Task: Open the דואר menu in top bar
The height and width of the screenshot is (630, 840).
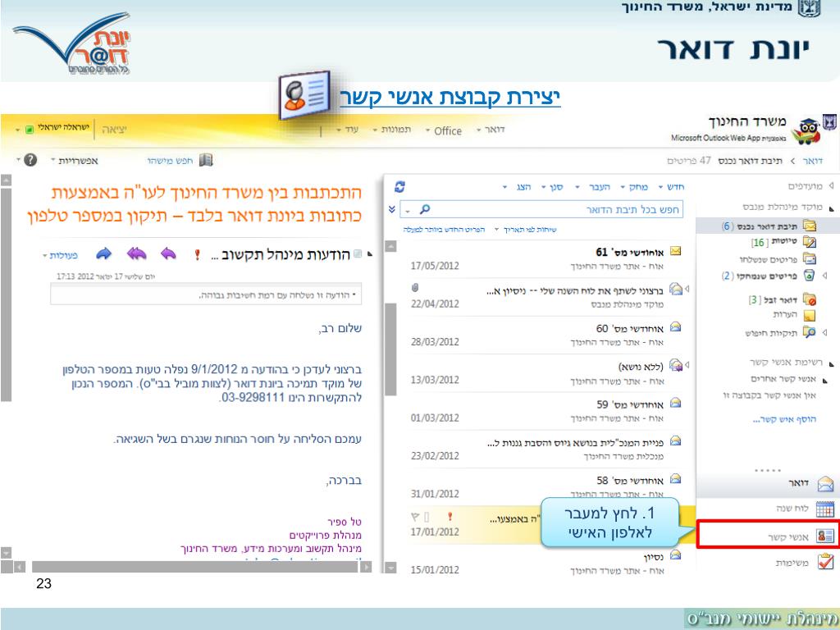Action: (491, 130)
